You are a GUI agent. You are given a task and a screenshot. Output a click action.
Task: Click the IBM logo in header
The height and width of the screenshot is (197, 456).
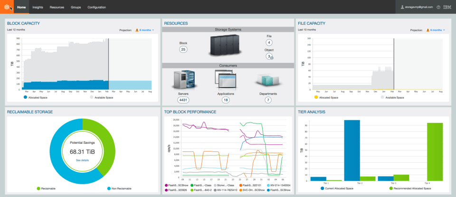(447, 7)
